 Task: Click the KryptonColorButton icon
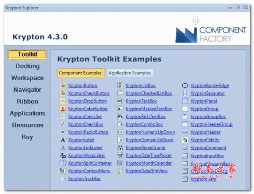63,109
